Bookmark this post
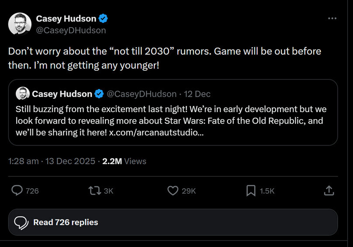353x247 pixels. point(251,191)
